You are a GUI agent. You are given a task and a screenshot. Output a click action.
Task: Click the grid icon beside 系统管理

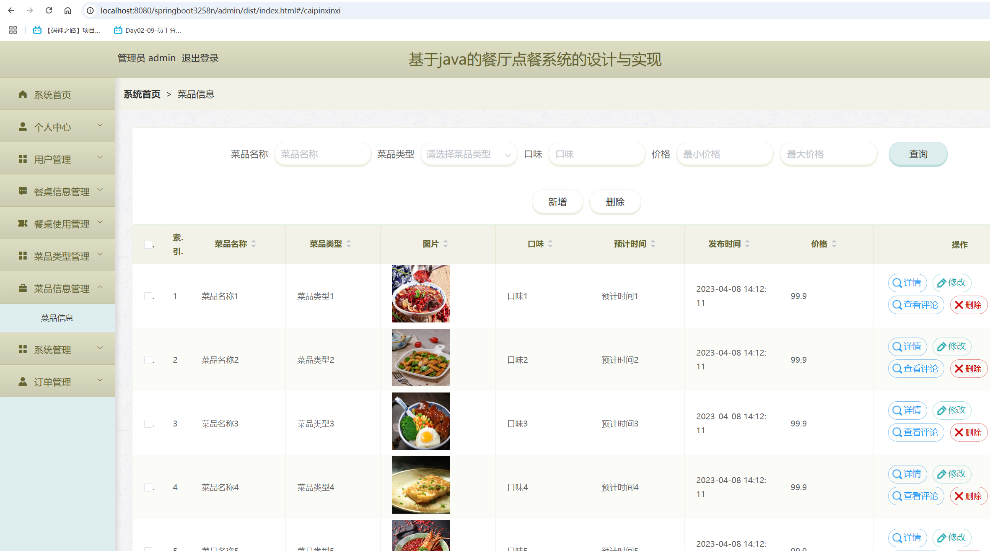[23, 349]
